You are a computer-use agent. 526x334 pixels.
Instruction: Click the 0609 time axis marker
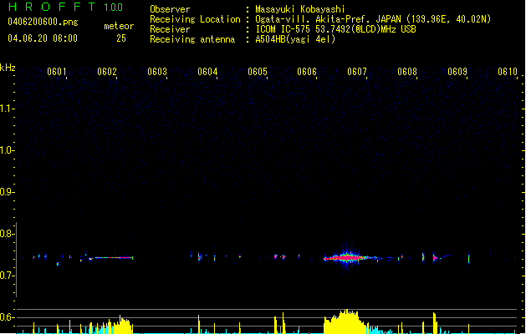[x=457, y=72]
